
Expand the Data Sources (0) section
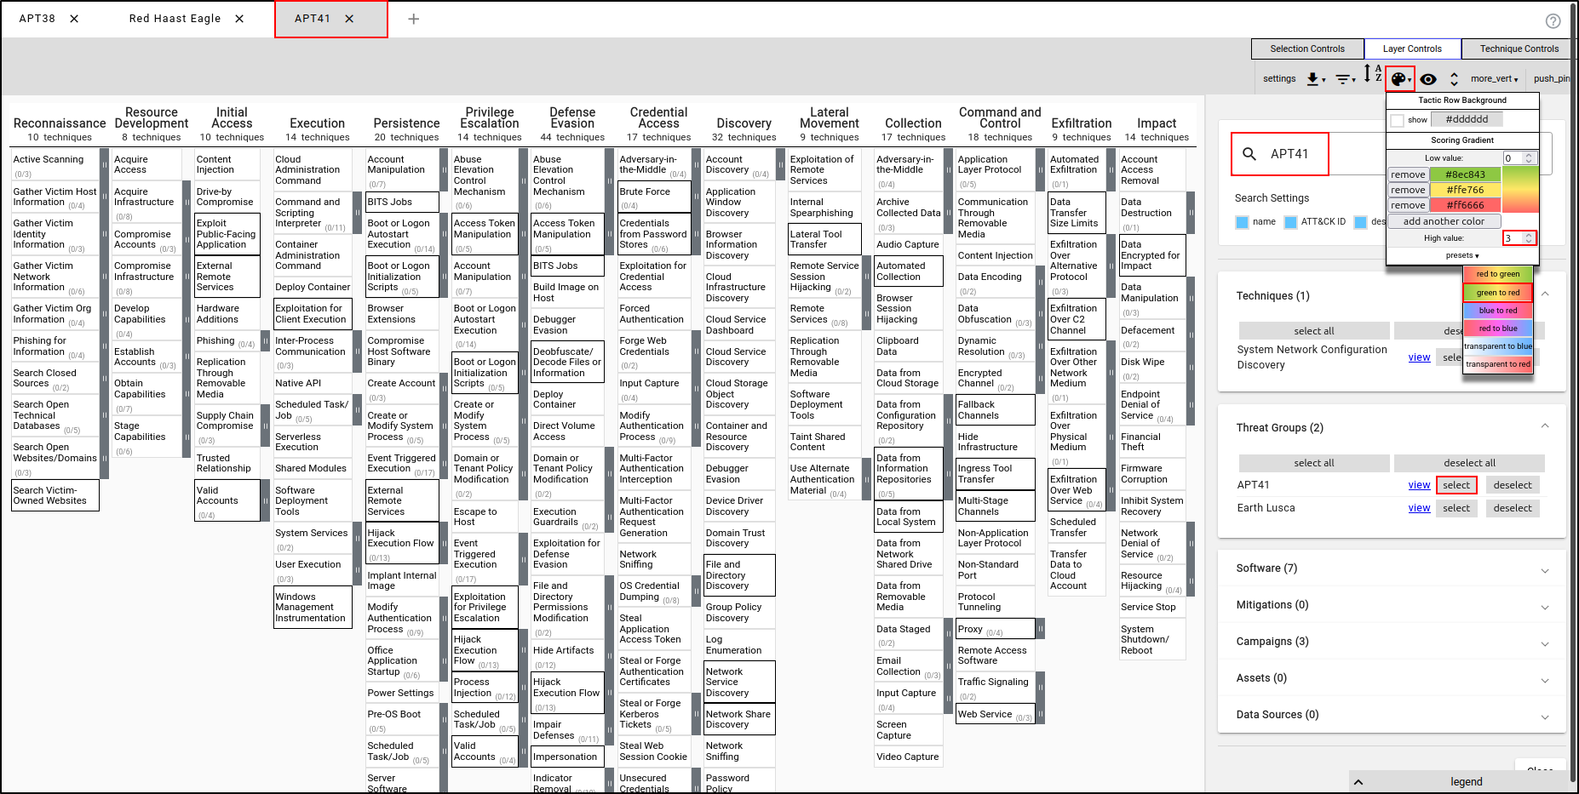1545,717
